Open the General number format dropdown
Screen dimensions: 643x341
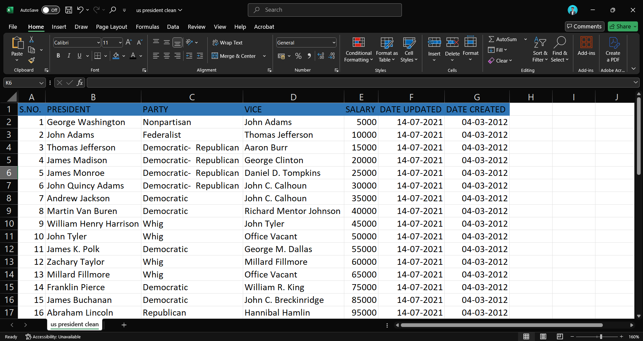334,42
